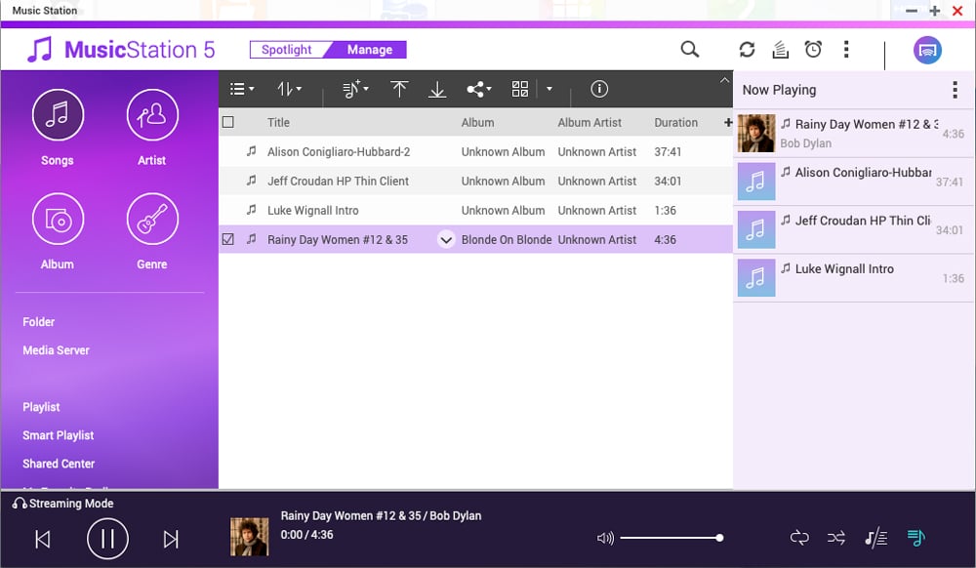
Task: Click the MusicStation 5 logo
Action: (121, 49)
